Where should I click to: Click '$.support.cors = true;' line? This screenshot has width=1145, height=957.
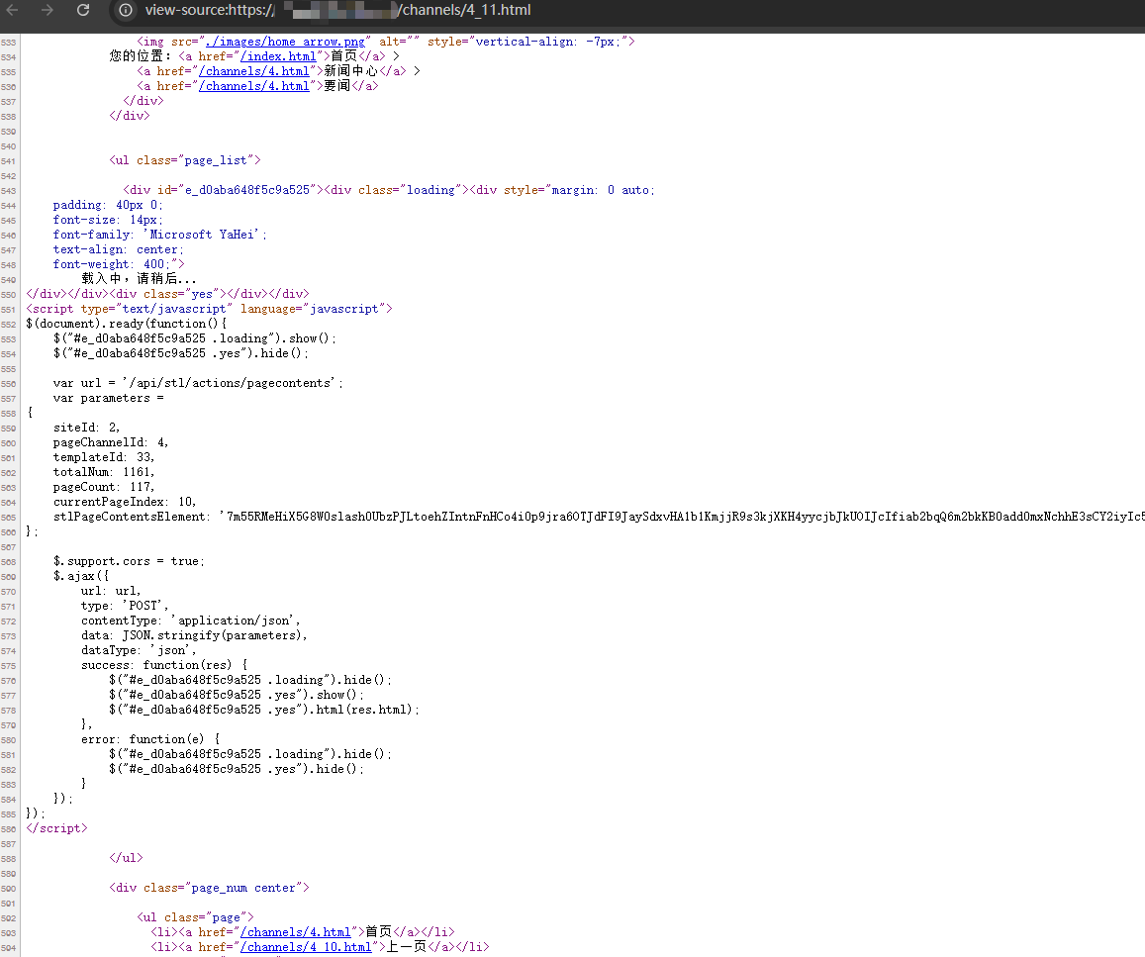point(129,561)
